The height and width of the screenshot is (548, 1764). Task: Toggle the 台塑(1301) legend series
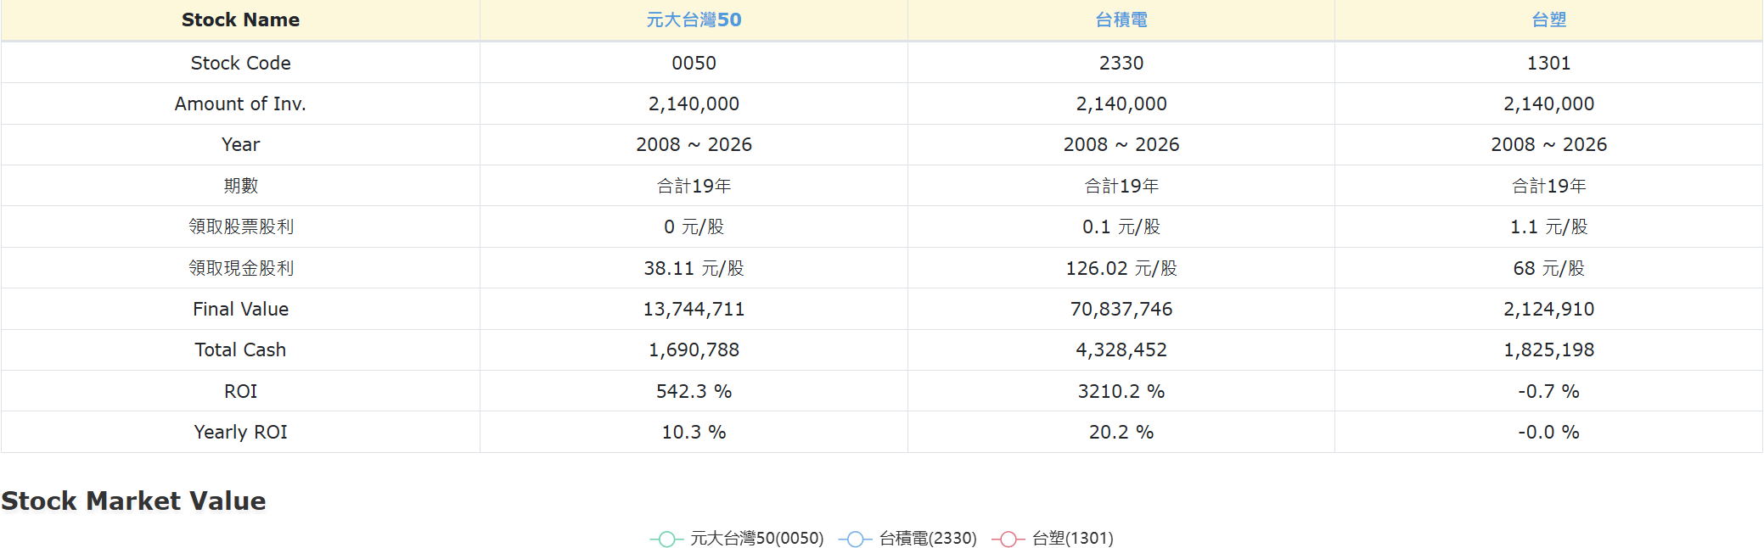tap(1053, 539)
